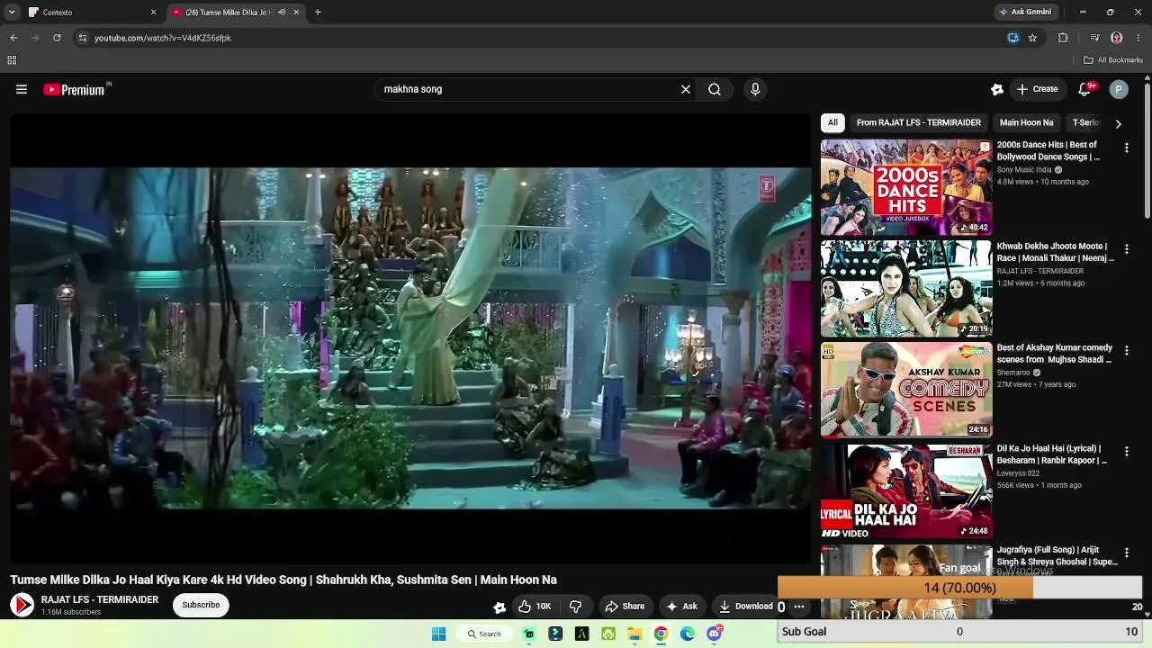This screenshot has width=1152, height=648.
Task: Open the Chrome apps grid shortcut
Action: click(12, 60)
